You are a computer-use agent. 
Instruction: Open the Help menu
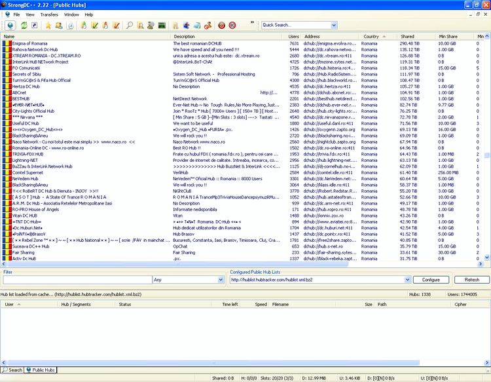point(89,14)
